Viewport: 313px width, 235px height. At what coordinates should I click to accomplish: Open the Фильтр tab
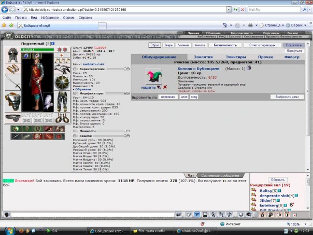292,57
